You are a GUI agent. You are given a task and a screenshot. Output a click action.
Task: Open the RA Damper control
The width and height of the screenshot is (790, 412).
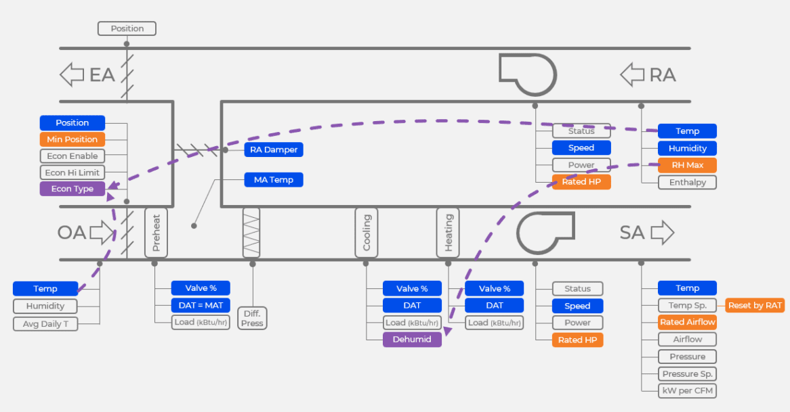pos(273,150)
